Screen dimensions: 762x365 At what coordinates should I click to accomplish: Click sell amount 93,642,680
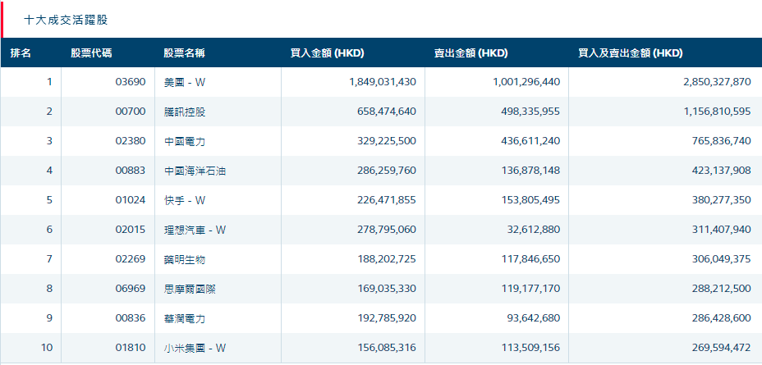pos(534,318)
